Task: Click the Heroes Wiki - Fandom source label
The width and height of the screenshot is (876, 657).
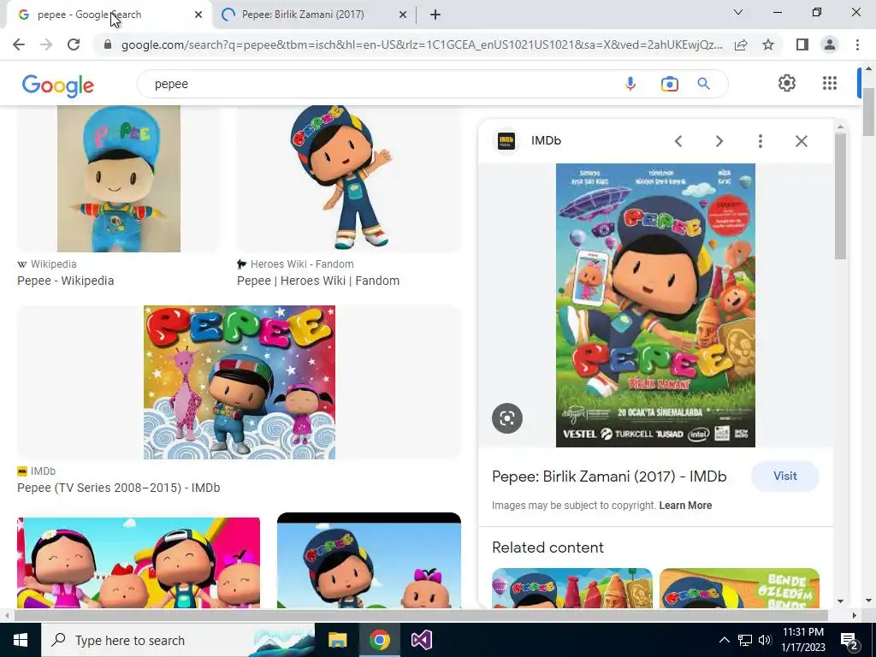Action: tap(302, 264)
